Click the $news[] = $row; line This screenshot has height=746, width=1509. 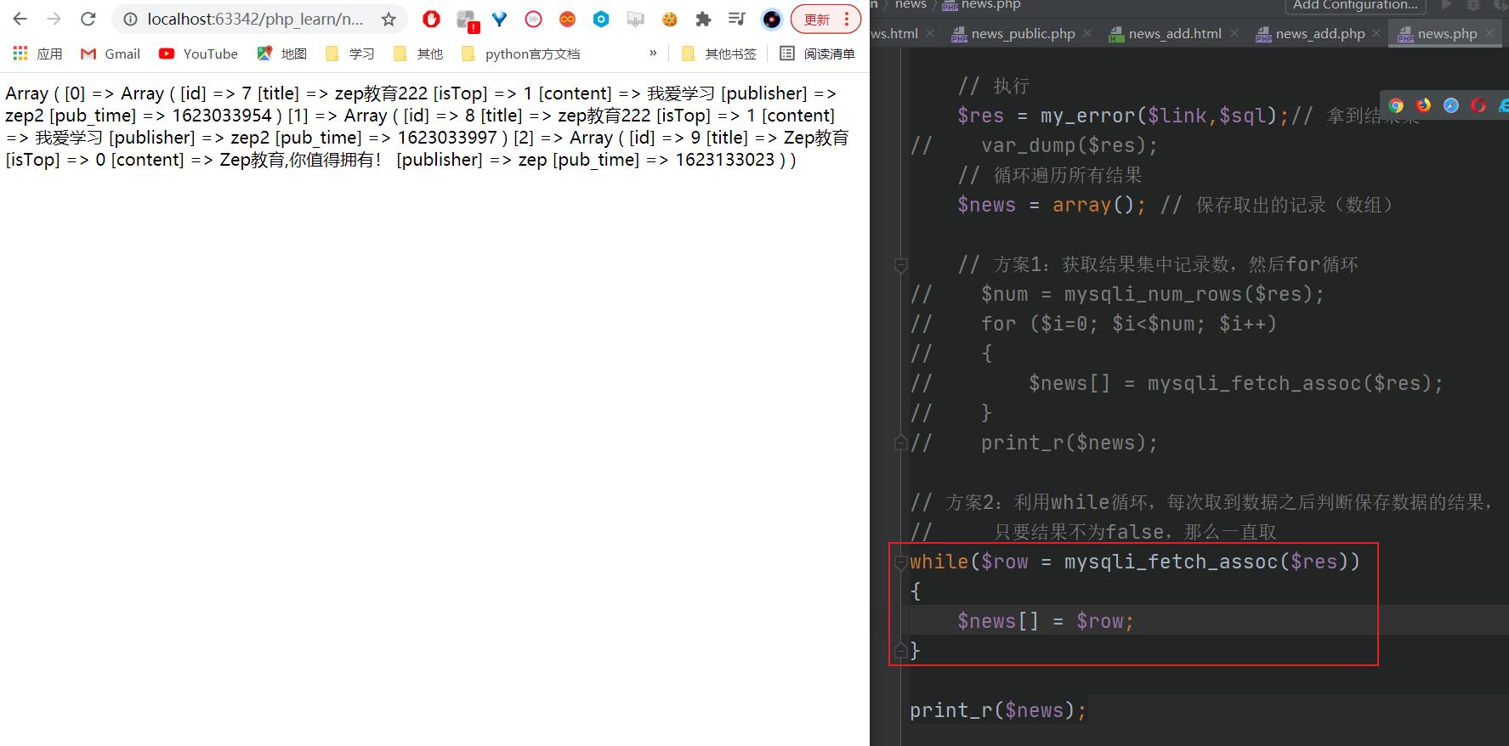tap(1046, 621)
